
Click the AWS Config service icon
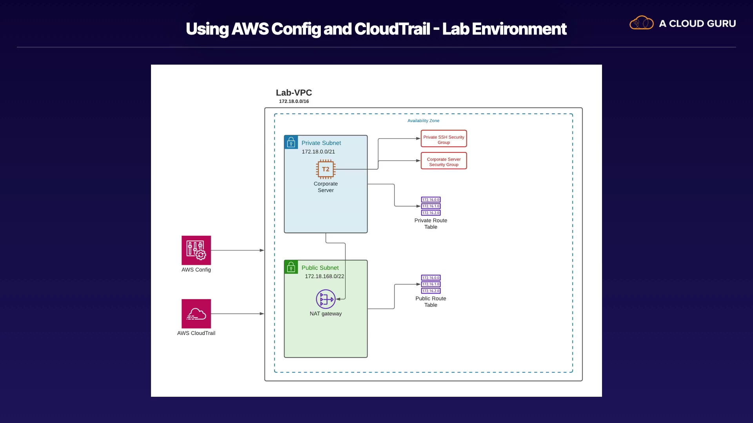point(196,250)
